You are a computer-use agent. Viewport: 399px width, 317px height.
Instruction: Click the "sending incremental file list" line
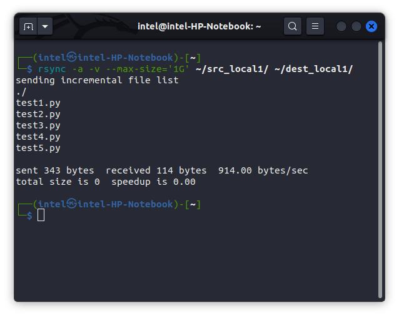point(97,80)
